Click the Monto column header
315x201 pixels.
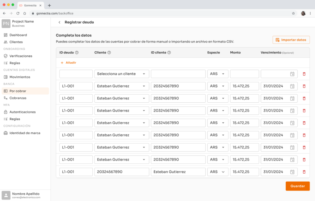pos(235,53)
